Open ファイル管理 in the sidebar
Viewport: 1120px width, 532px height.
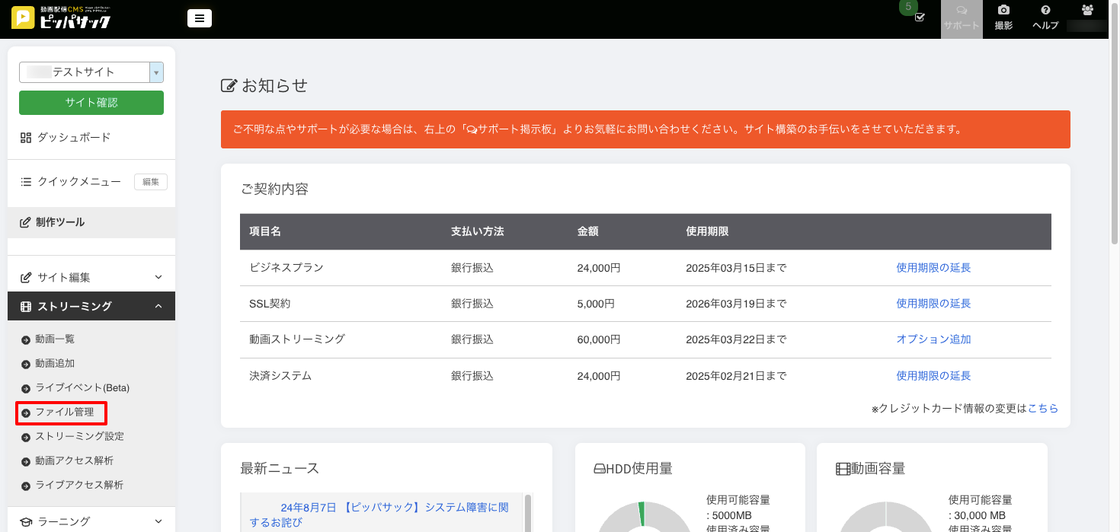coord(65,412)
